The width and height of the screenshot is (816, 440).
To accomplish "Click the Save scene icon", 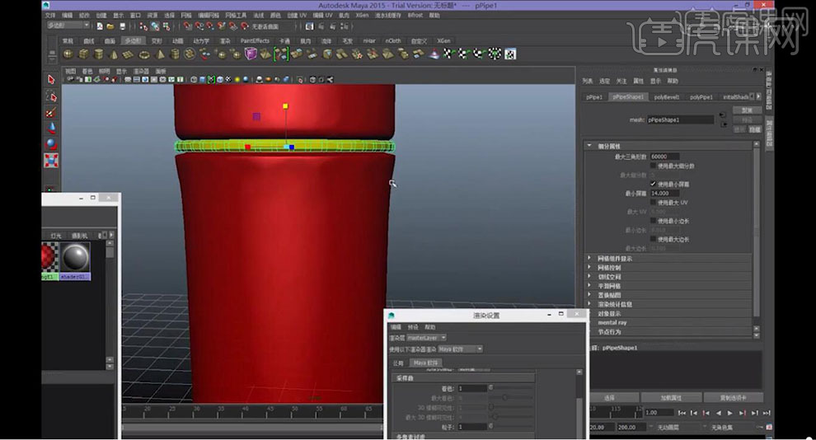I will pyautogui.click(x=122, y=26).
